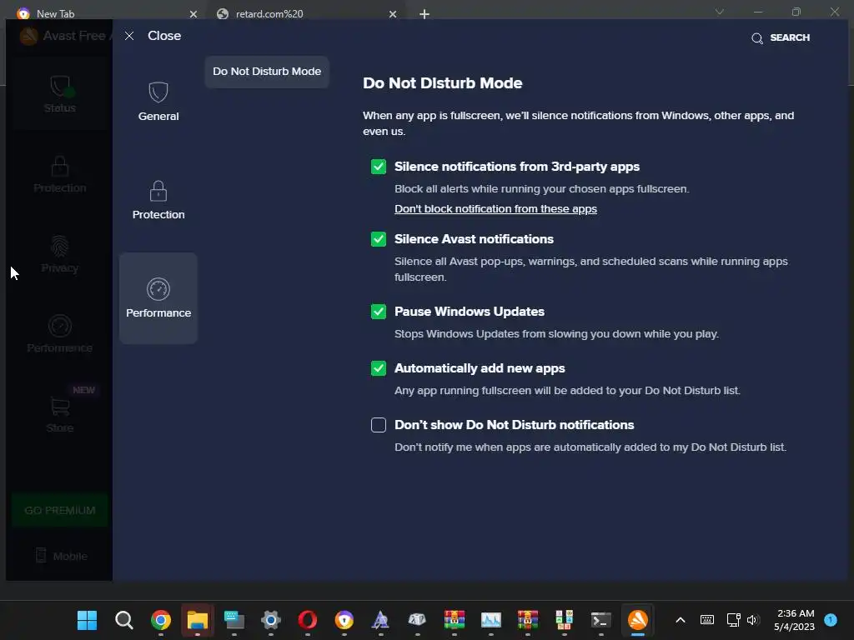
Task: Open volume control tray icon
Action: click(x=753, y=620)
